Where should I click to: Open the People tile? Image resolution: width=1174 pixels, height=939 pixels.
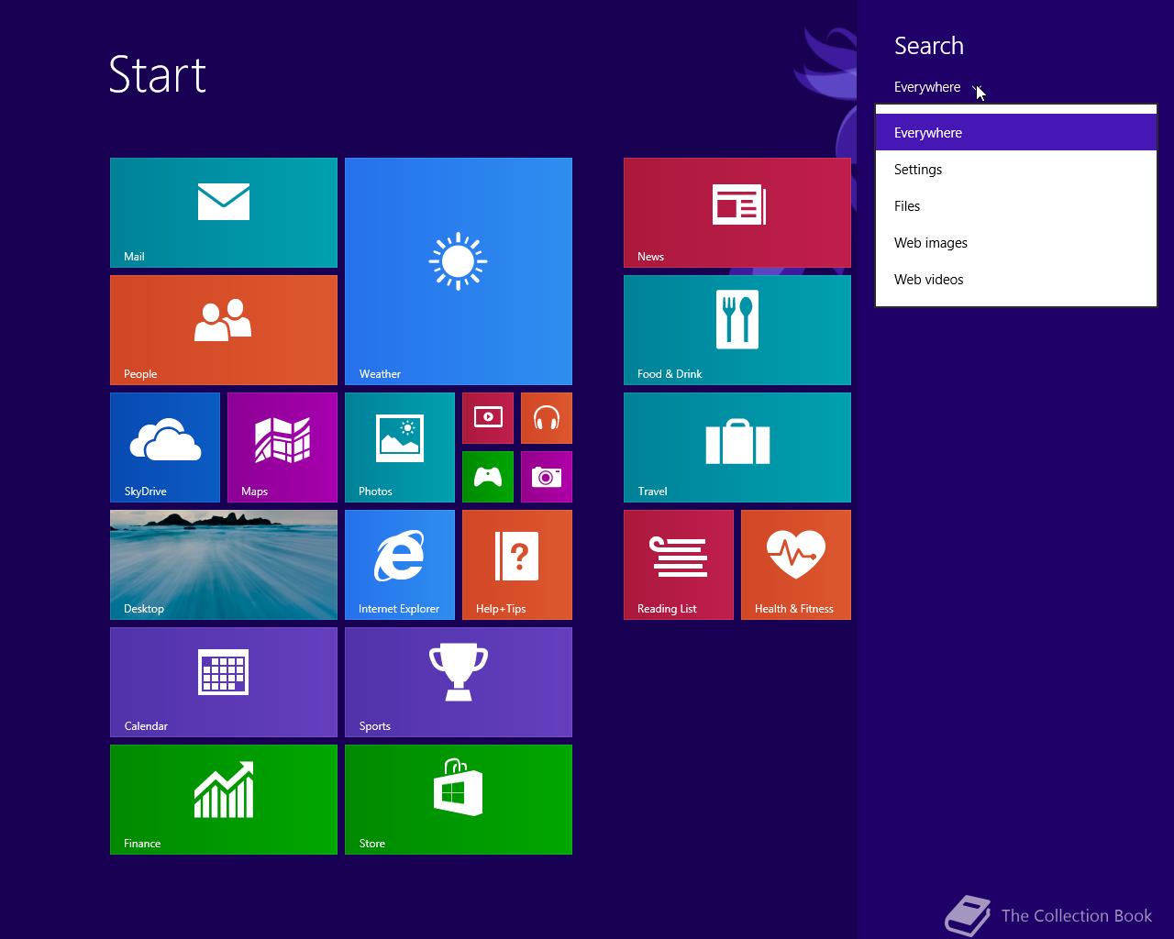224,330
